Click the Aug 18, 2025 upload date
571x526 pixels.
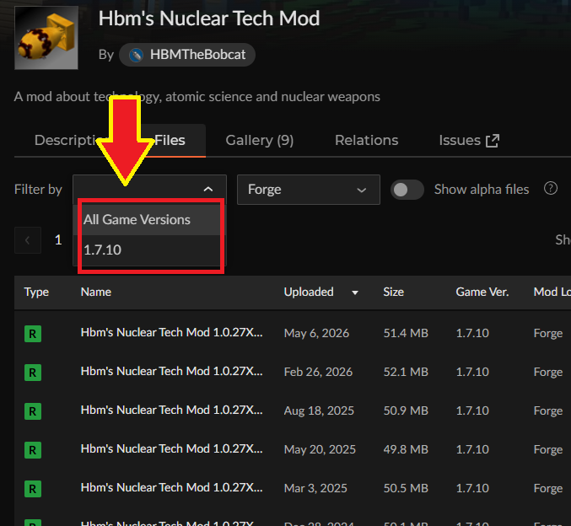319,411
